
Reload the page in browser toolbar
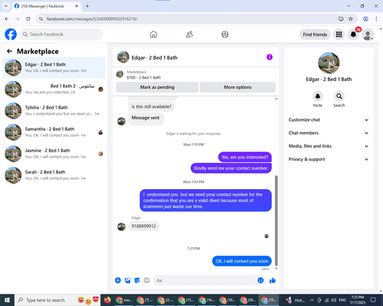(28, 18)
